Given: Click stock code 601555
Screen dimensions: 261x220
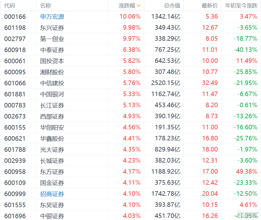Looking at the screenshot, I should click(15, 205).
